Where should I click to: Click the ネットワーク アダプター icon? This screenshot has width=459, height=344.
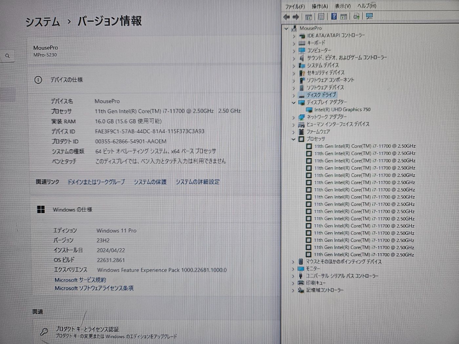click(x=301, y=117)
